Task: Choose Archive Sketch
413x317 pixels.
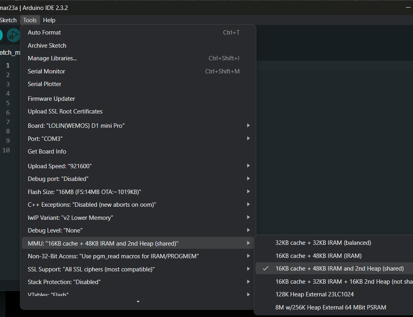Action: 138,46
